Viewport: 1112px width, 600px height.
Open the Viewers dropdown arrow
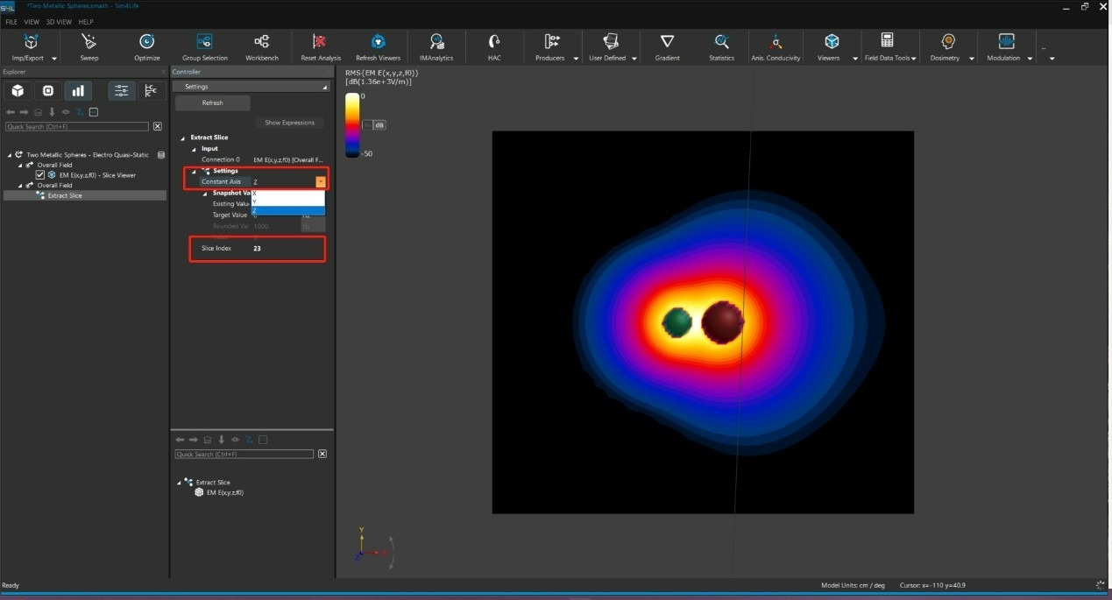click(x=855, y=59)
